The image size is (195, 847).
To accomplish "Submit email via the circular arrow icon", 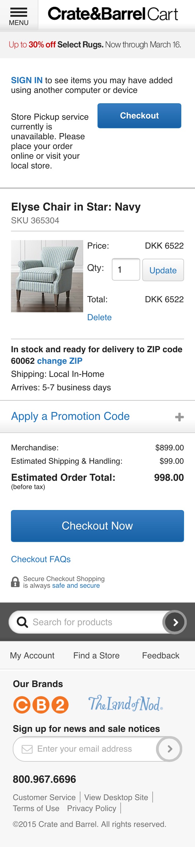I will click(x=169, y=749).
